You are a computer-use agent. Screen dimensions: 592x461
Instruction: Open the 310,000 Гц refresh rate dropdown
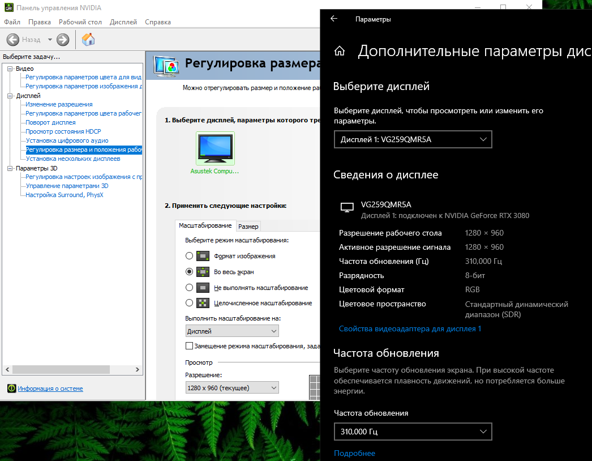point(413,432)
